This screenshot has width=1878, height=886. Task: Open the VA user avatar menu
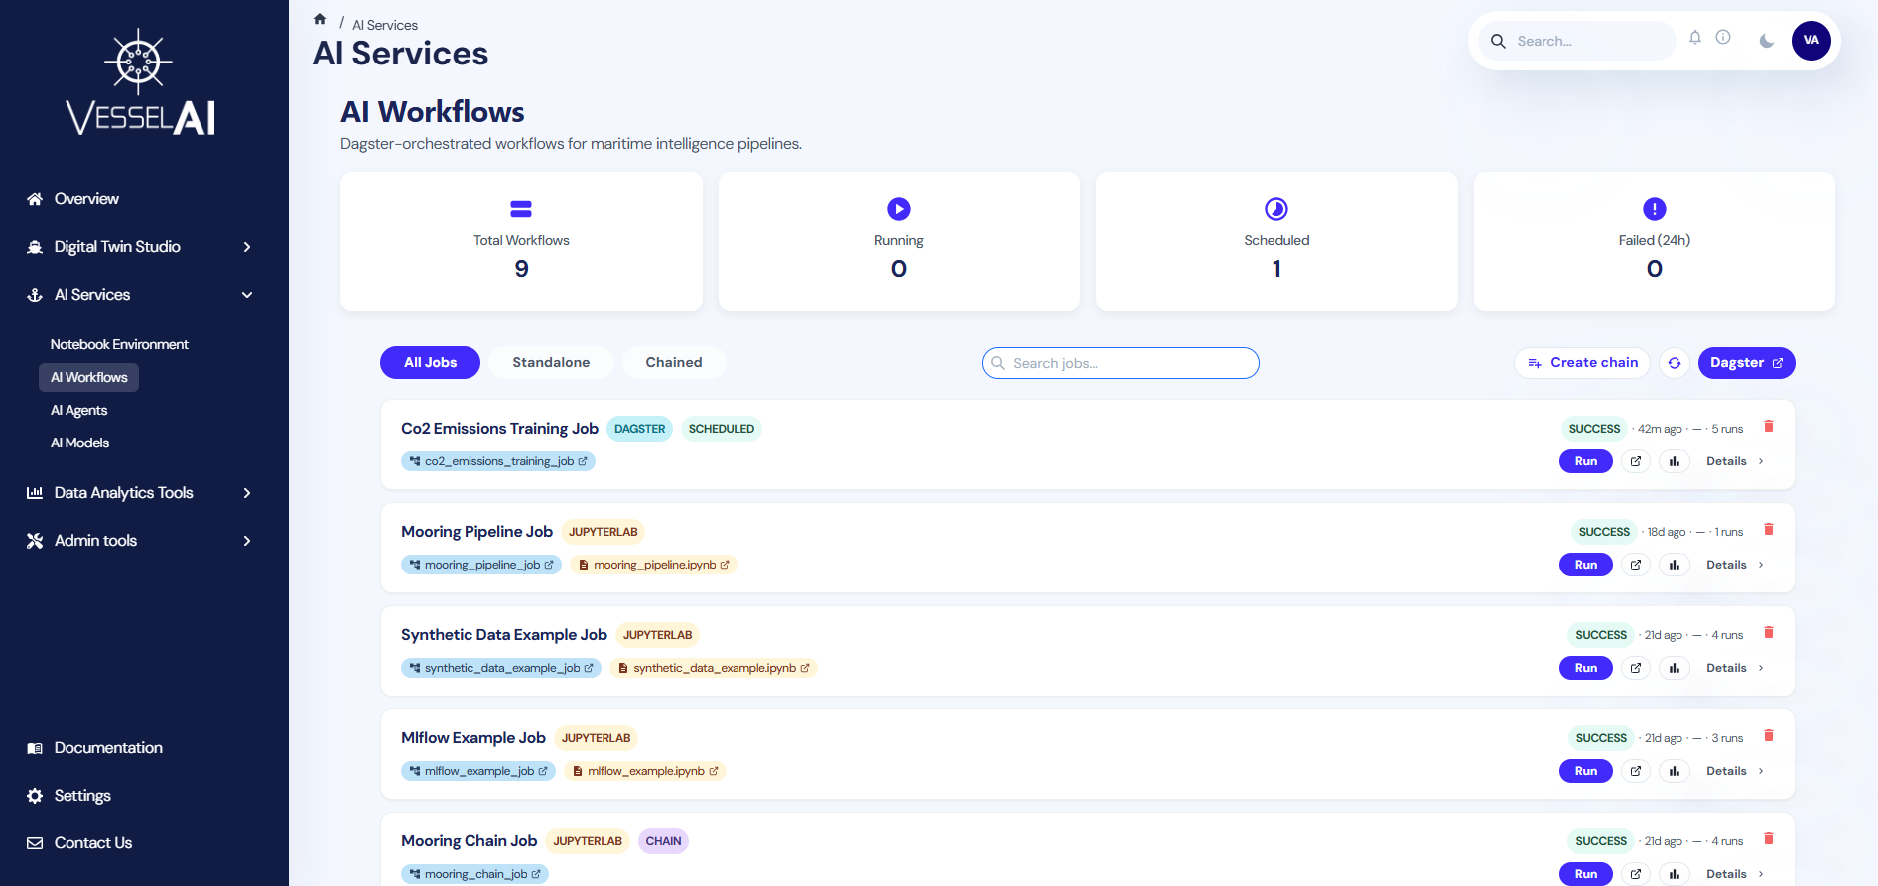coord(1811,41)
